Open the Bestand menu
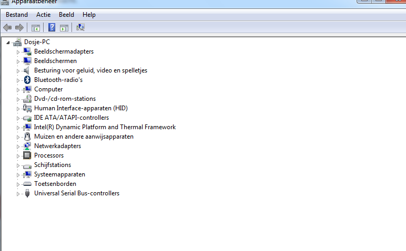This screenshot has height=251, width=406. [x=17, y=15]
